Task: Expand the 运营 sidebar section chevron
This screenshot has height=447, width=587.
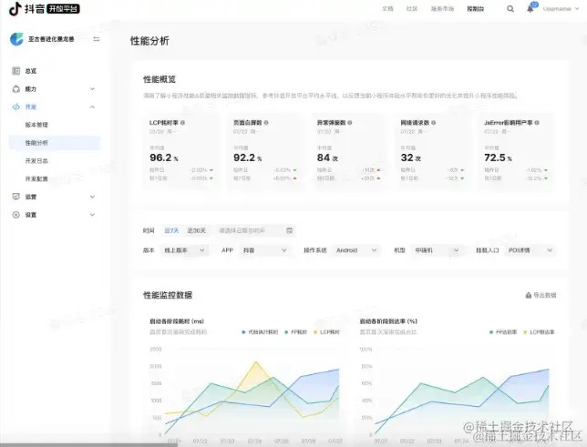Action: (x=92, y=197)
